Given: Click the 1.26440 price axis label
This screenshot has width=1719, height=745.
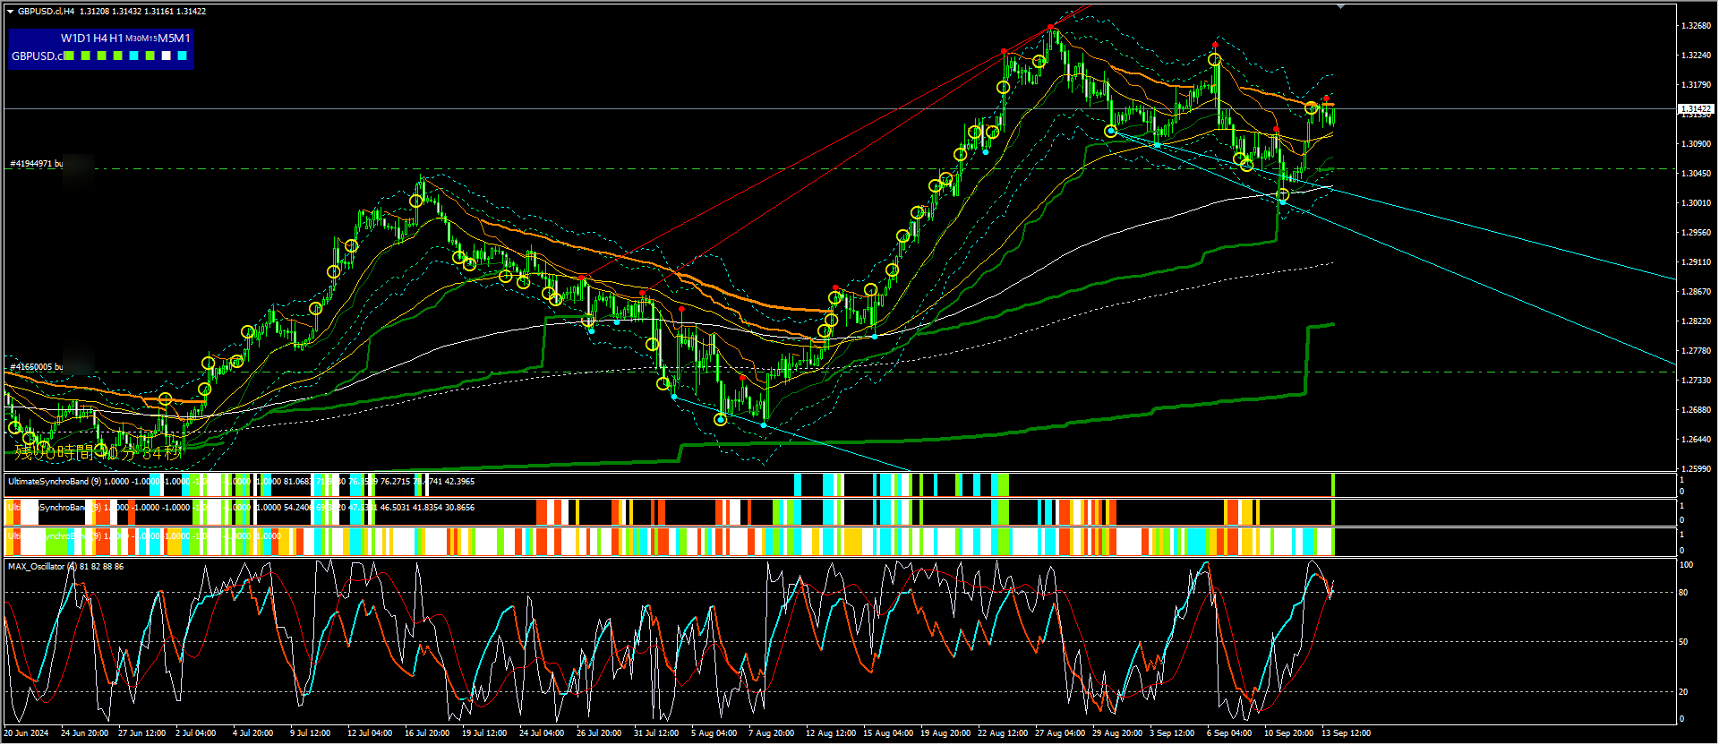Looking at the screenshot, I should click(1696, 440).
